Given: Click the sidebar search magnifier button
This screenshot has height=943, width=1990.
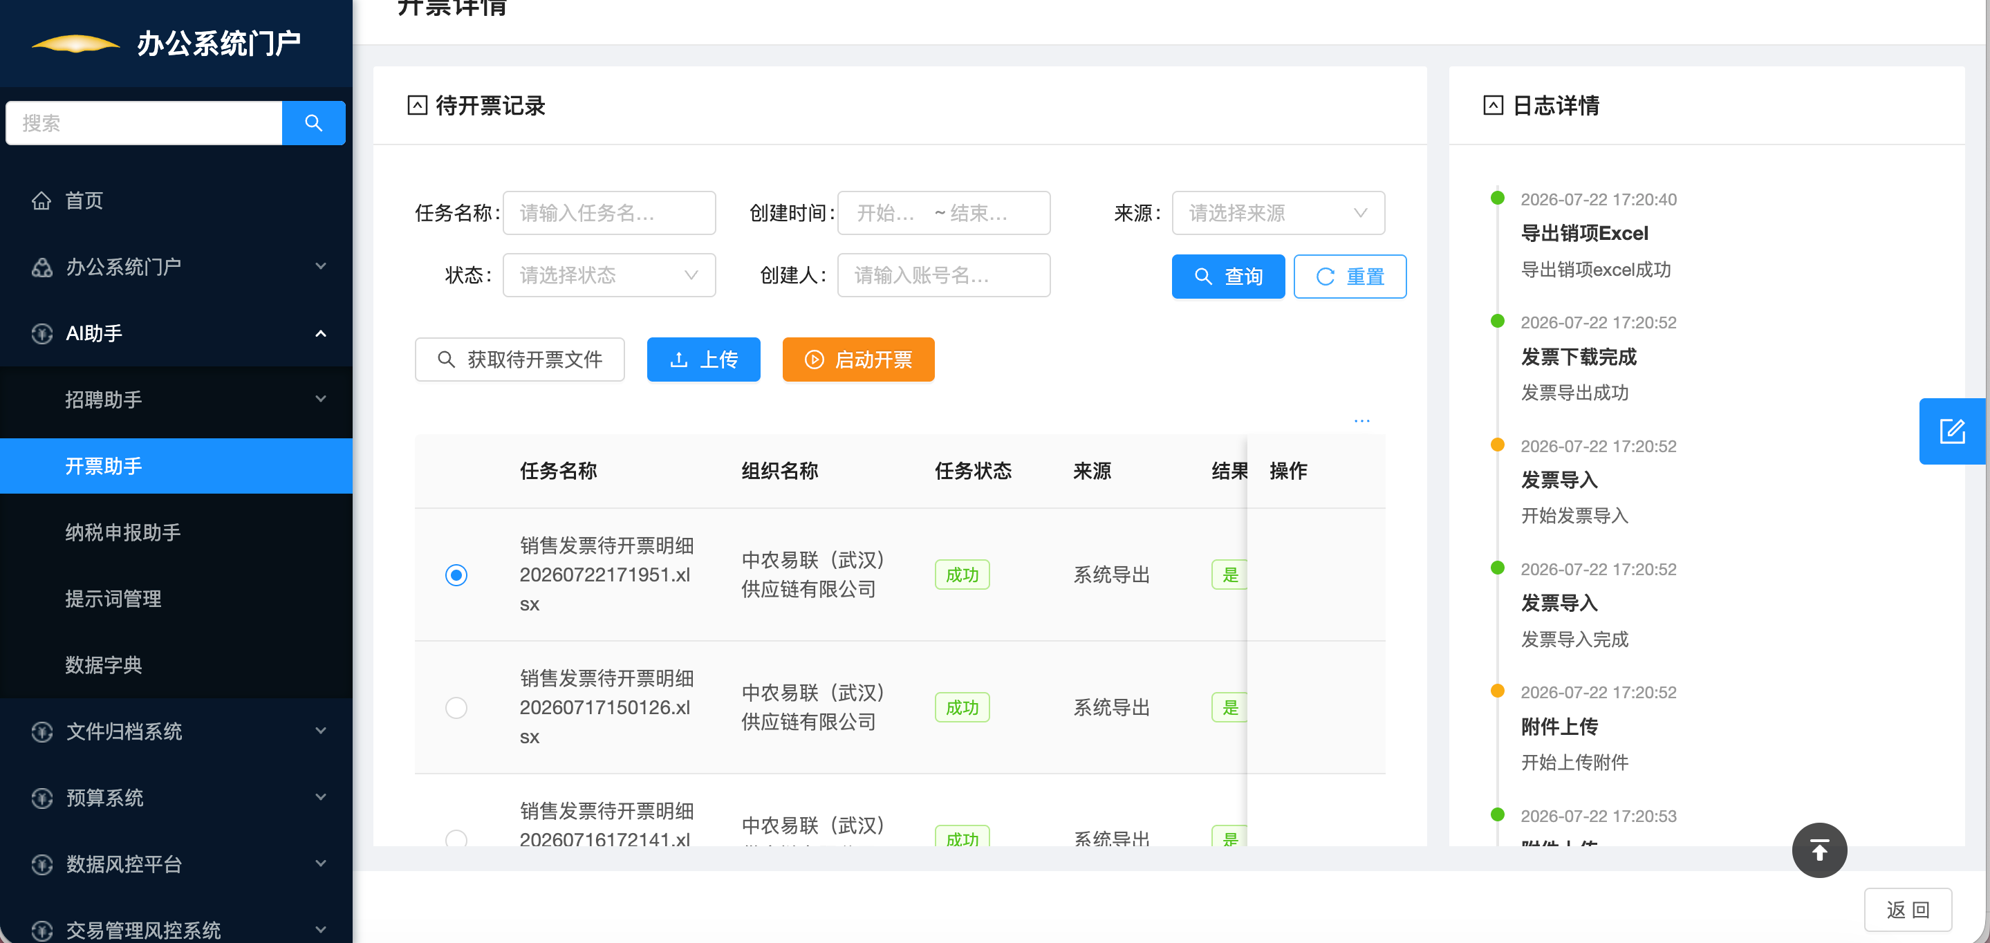Looking at the screenshot, I should pos(313,123).
